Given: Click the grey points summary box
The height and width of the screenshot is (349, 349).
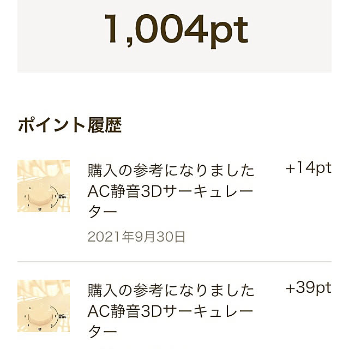Looking at the screenshot, I should 174,35.
